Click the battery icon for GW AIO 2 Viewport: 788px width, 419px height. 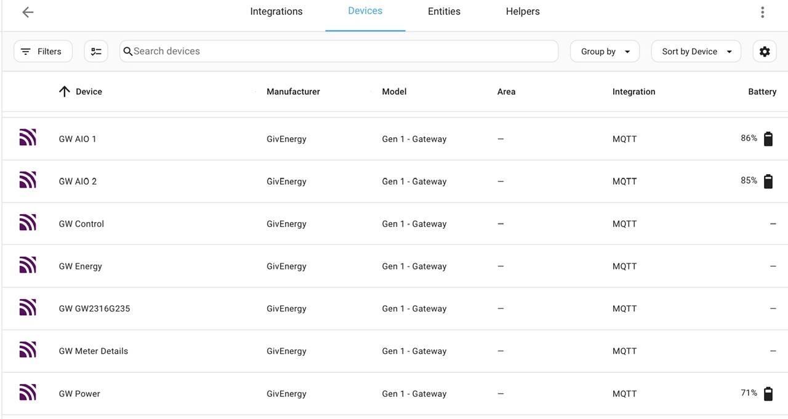(768, 181)
